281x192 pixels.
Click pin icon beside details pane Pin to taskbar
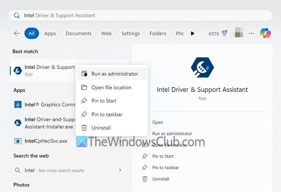coord(145,168)
